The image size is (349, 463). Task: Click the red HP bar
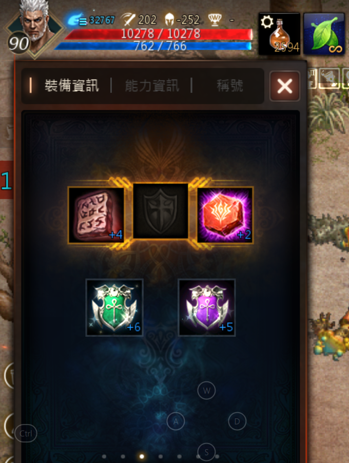(x=160, y=34)
